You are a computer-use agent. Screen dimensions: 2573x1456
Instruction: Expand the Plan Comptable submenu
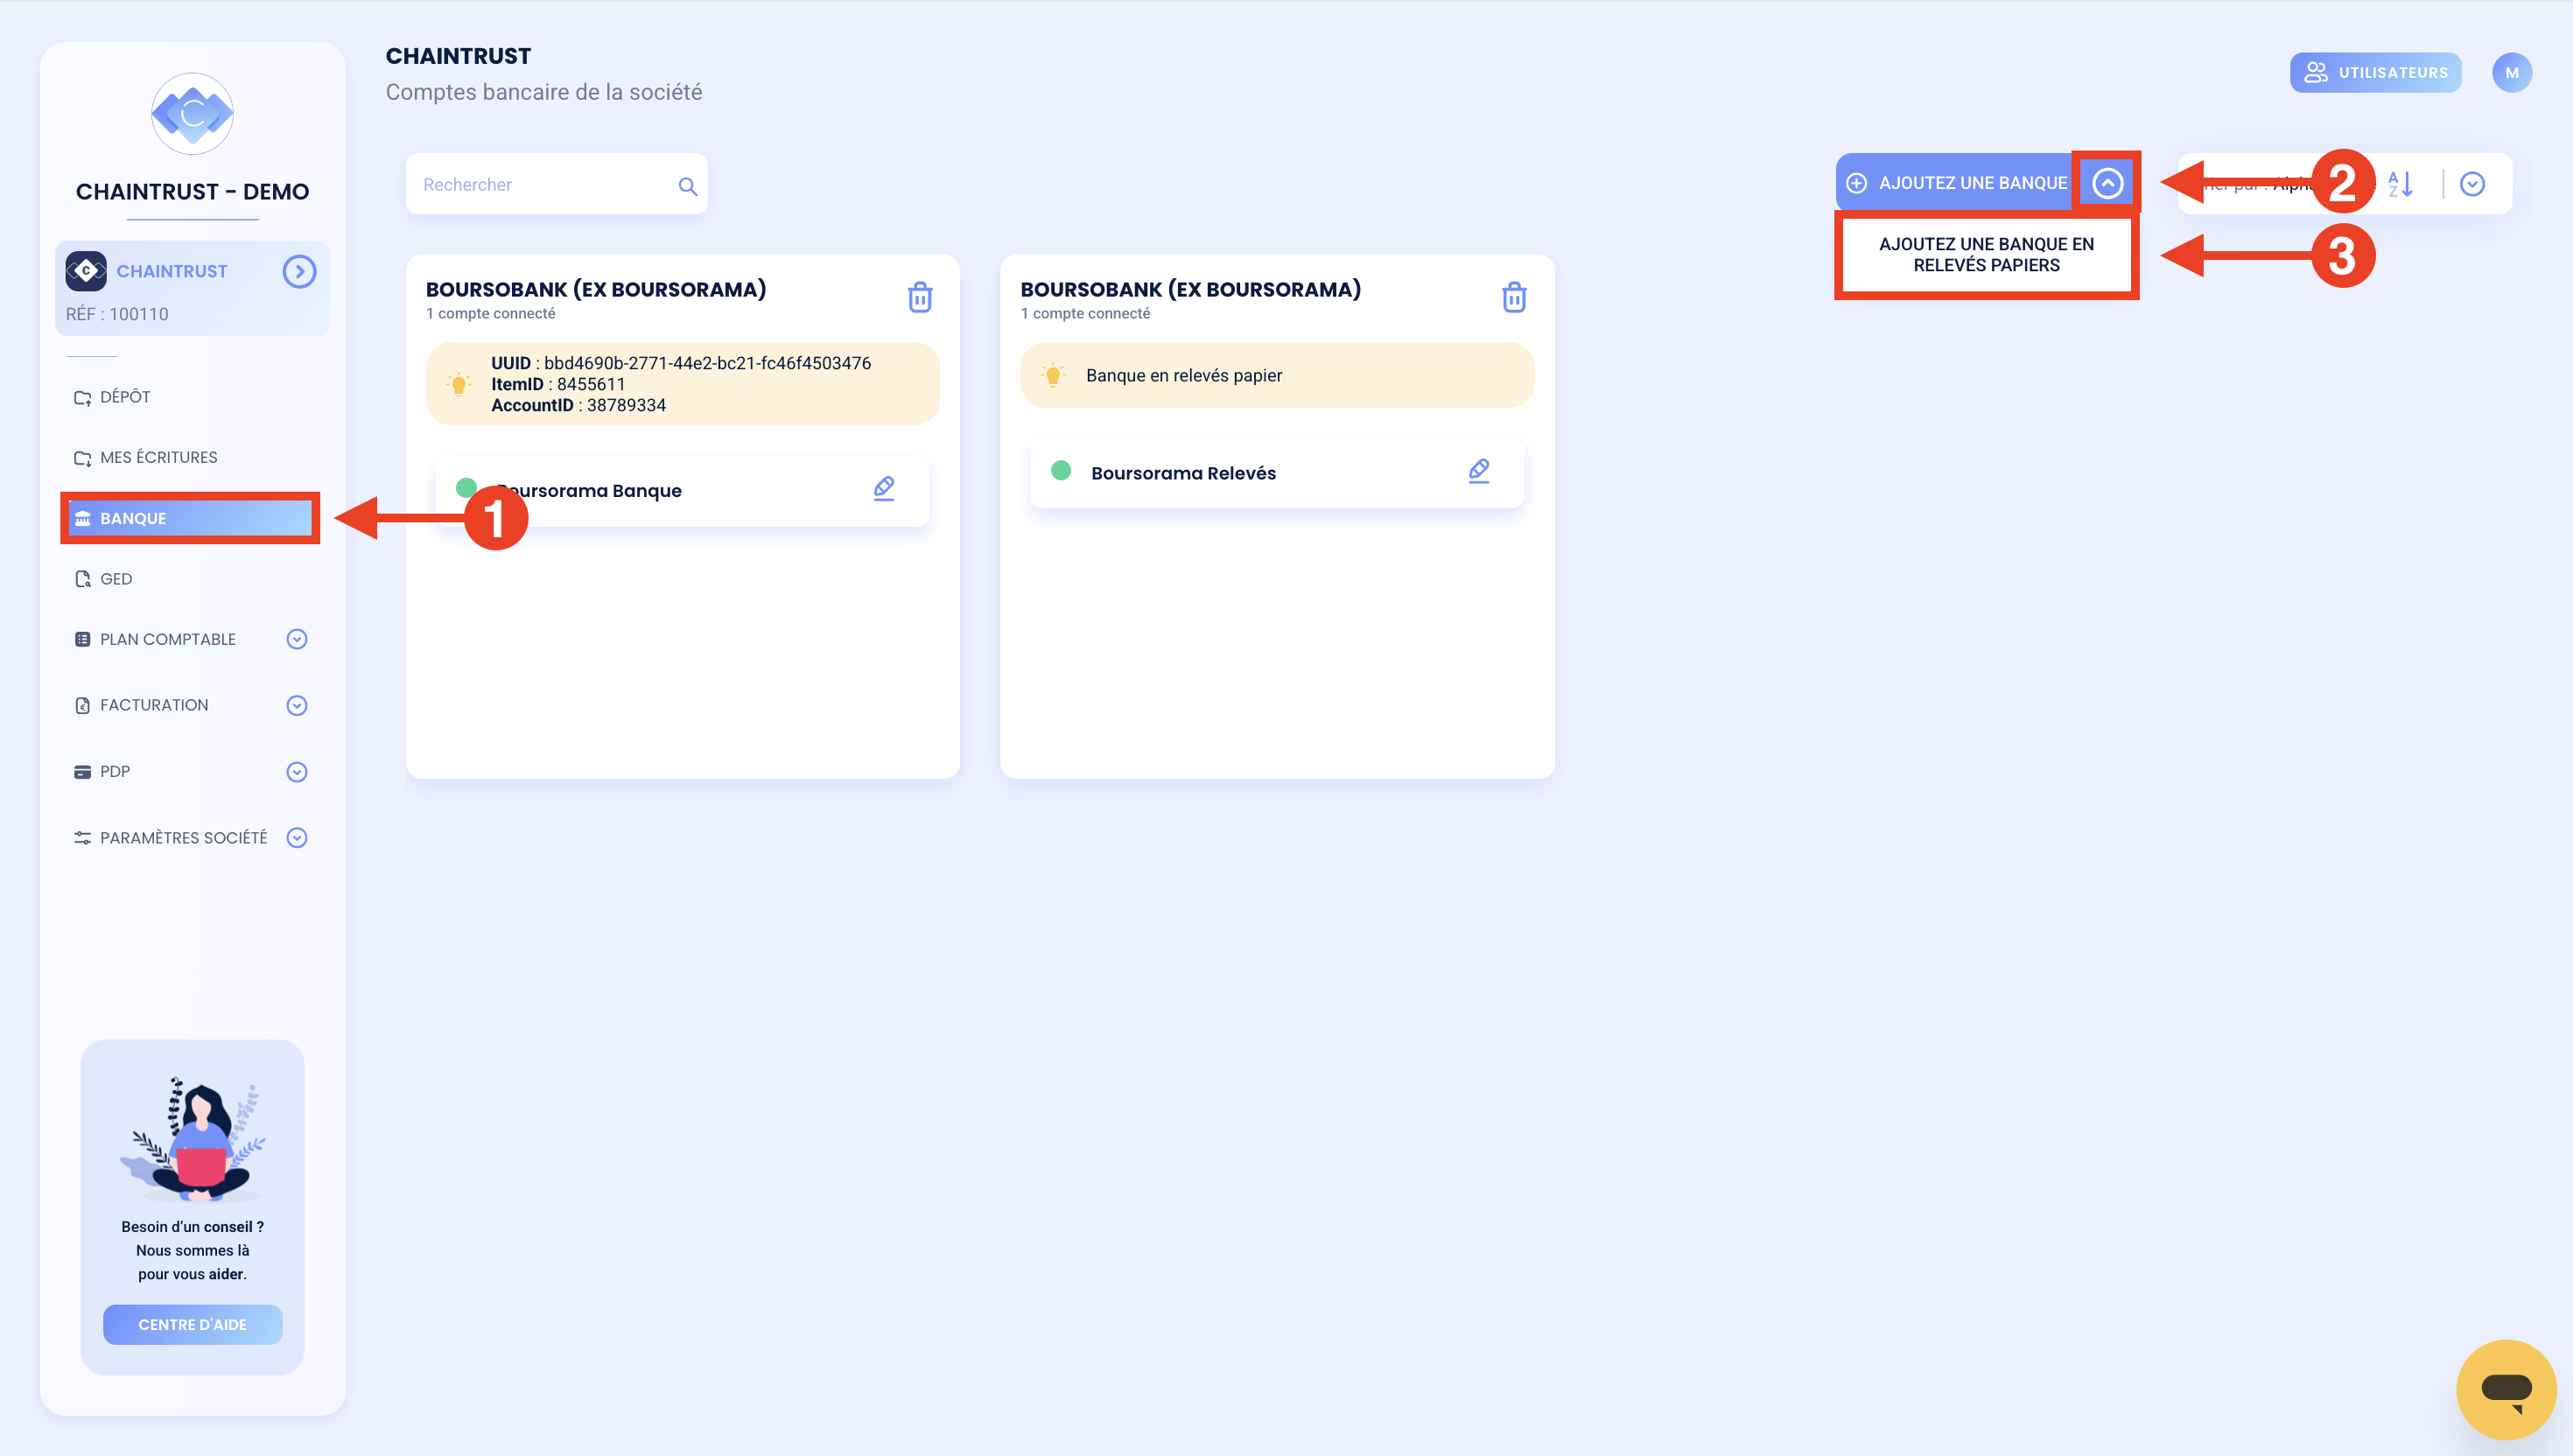[x=297, y=639]
